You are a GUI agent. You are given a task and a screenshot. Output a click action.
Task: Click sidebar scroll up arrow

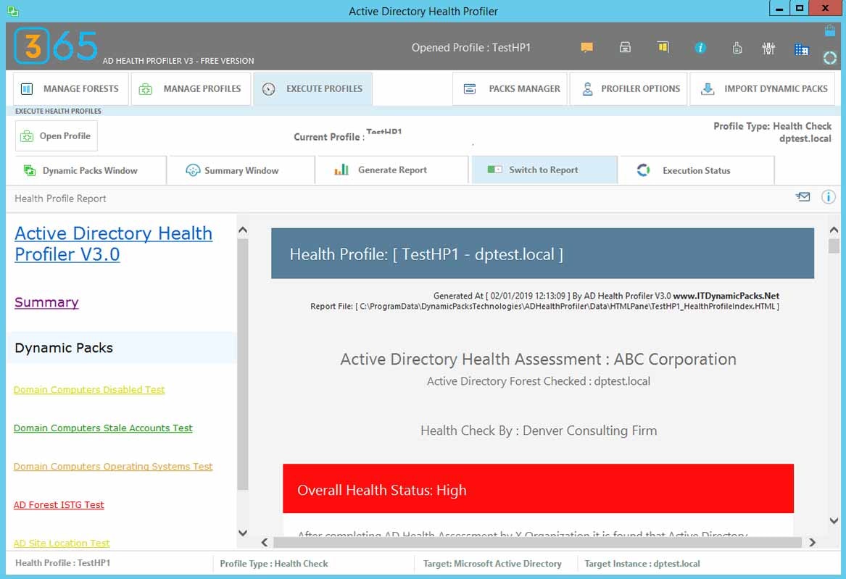click(x=243, y=230)
